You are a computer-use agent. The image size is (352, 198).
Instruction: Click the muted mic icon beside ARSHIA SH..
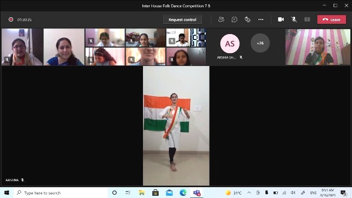pos(241,57)
